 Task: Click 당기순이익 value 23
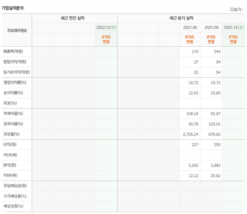point(196,72)
